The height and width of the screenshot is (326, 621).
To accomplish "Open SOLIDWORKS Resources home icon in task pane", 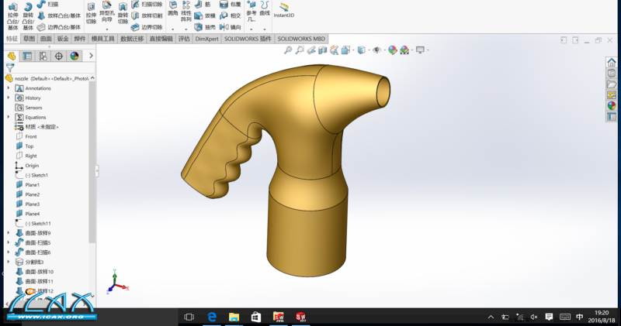I will click(x=612, y=63).
